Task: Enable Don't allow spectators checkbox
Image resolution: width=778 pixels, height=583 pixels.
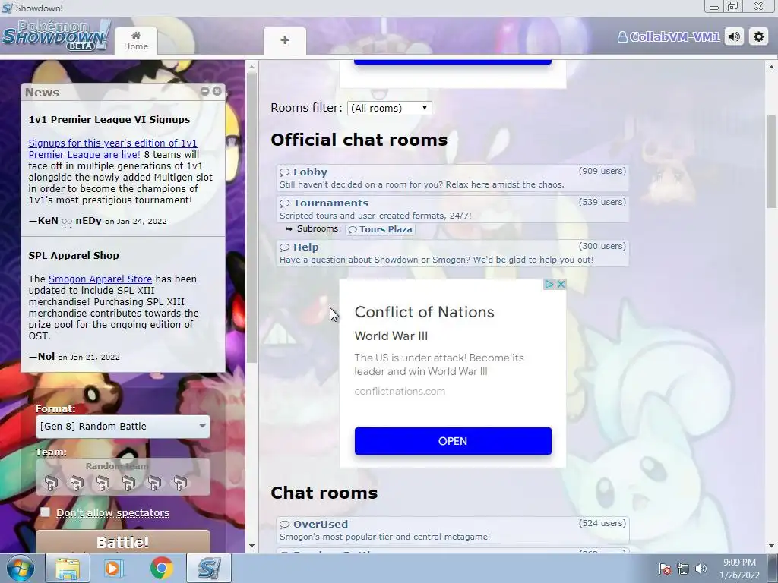Action: point(45,512)
